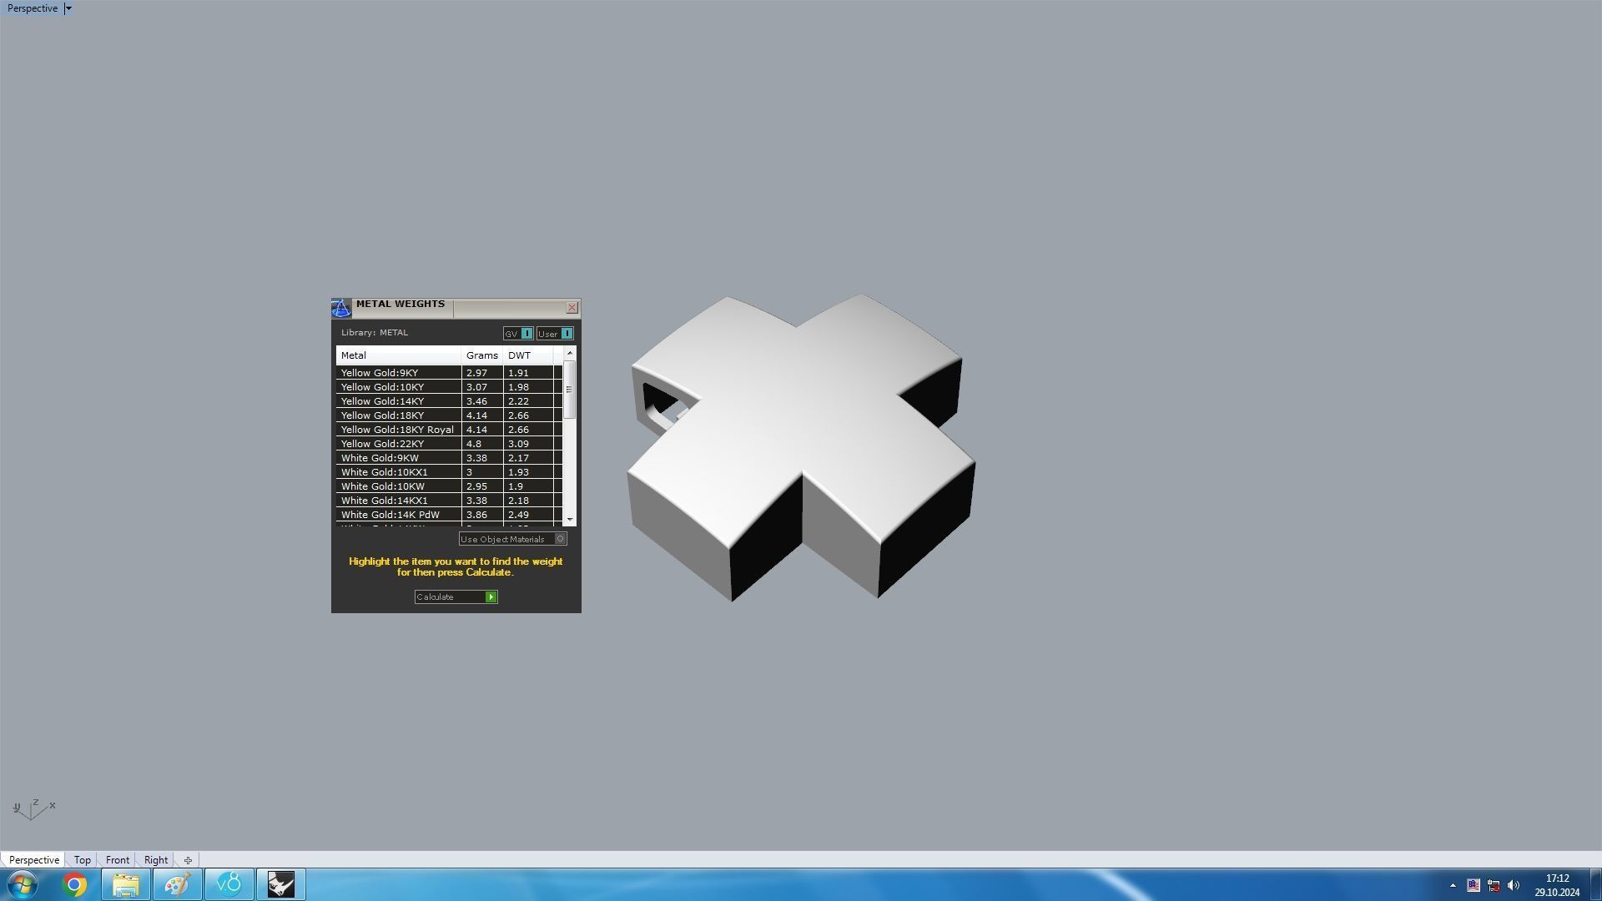Click the 3.86 grams value cell
This screenshot has width=1602, height=901.
[482, 515]
